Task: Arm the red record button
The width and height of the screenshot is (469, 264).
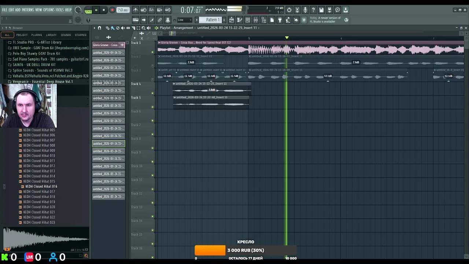Action: (x=112, y=10)
